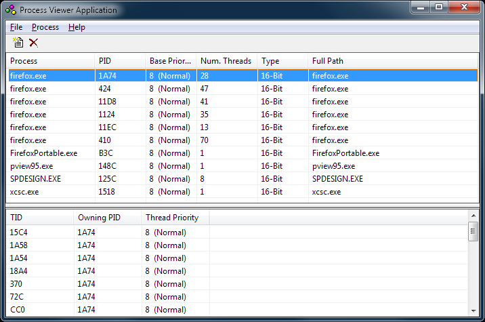Select the xcsc.exe process name
Screen dimensions: 485x322
click(x=24, y=192)
